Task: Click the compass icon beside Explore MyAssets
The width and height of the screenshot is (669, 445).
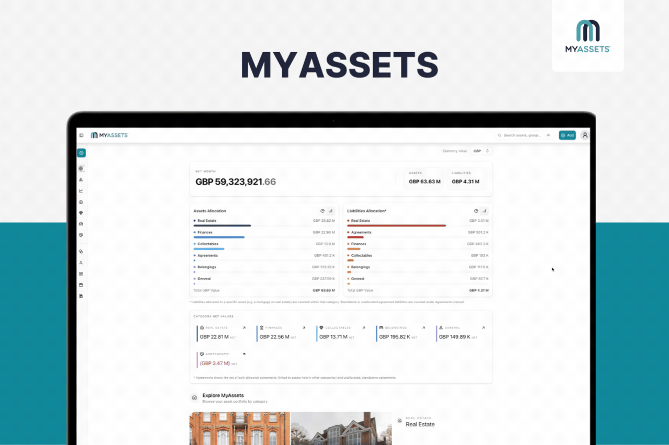Action: (194, 398)
